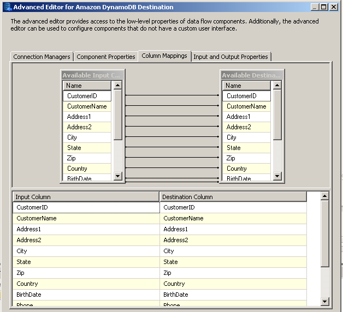Select Address1 in Available Destination Columns

click(x=246, y=117)
